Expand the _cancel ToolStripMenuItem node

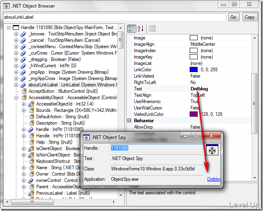pyautogui.click(x=16, y=40)
